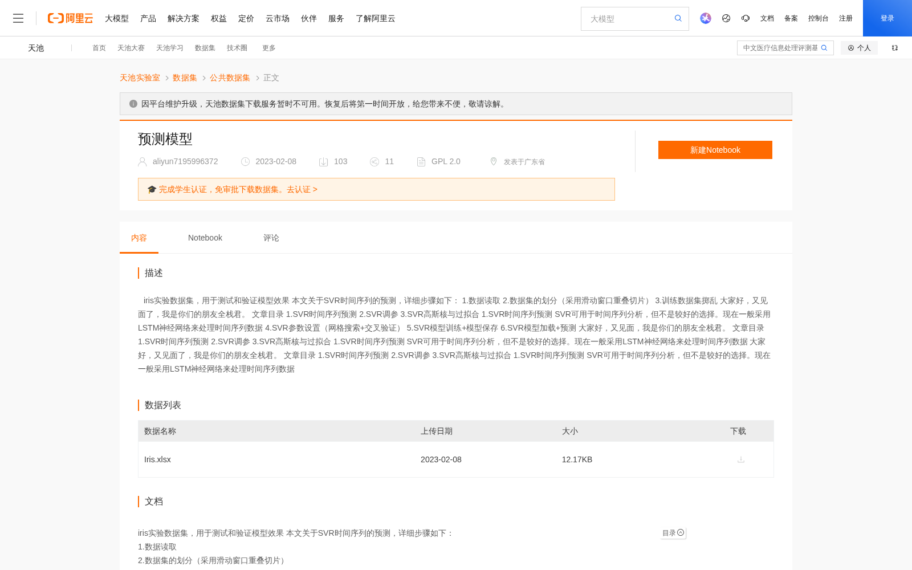Open 首页 in Tianchi nav
The image size is (912, 570).
point(99,48)
